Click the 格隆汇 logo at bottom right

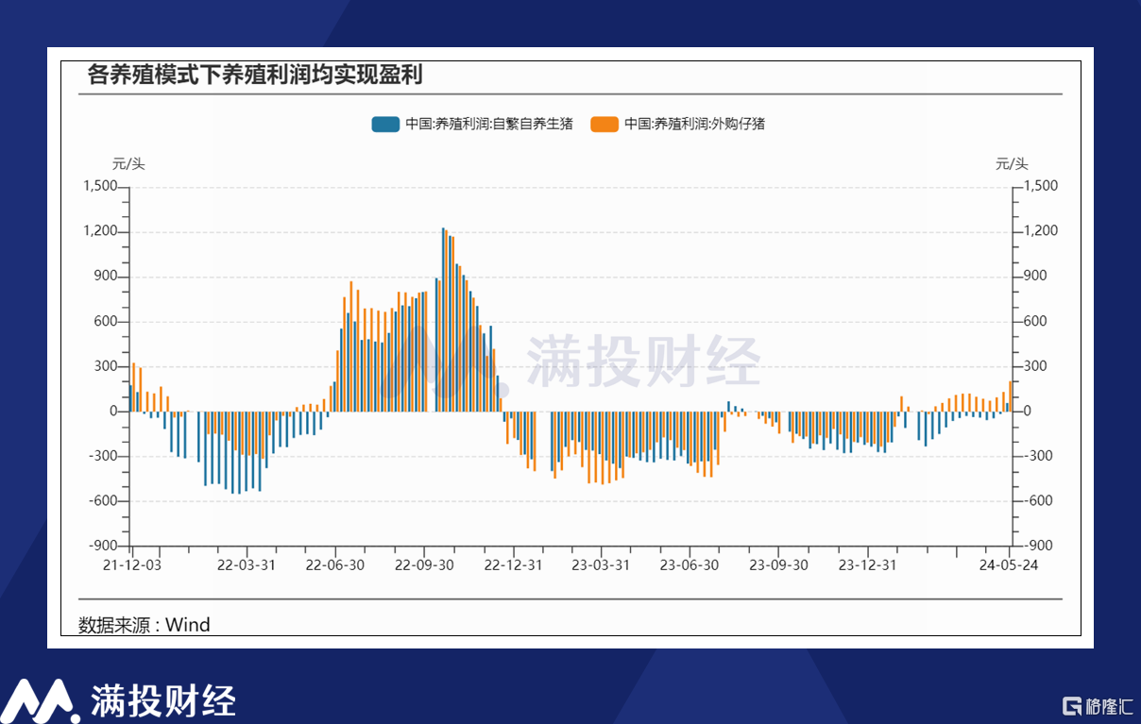click(1098, 705)
